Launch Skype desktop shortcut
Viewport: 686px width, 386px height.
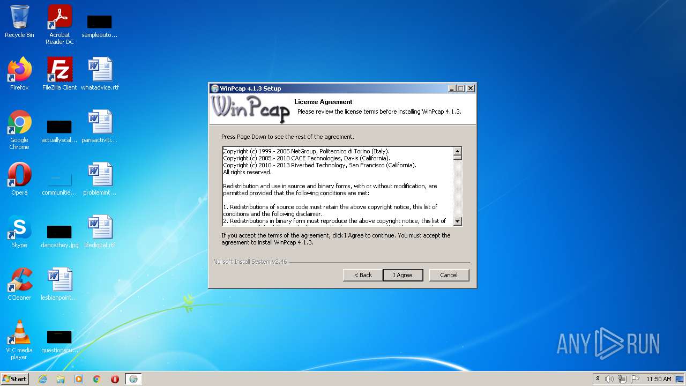[x=19, y=232]
